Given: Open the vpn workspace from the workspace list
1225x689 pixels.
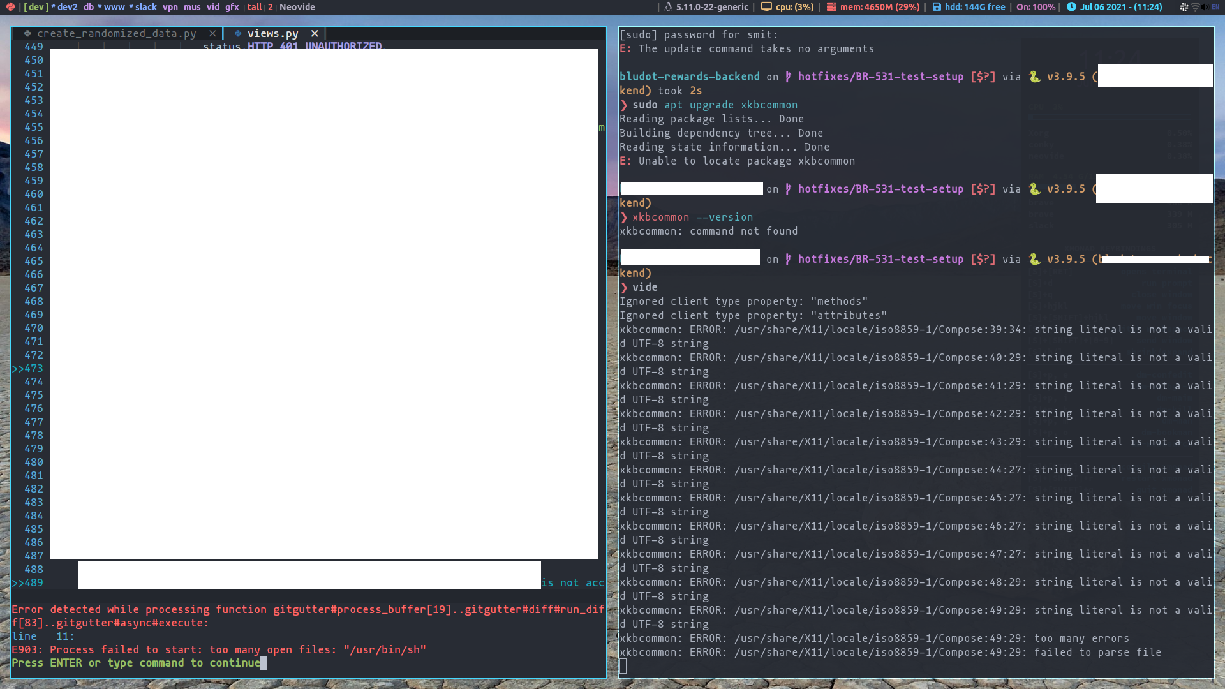Looking at the screenshot, I should [x=170, y=7].
